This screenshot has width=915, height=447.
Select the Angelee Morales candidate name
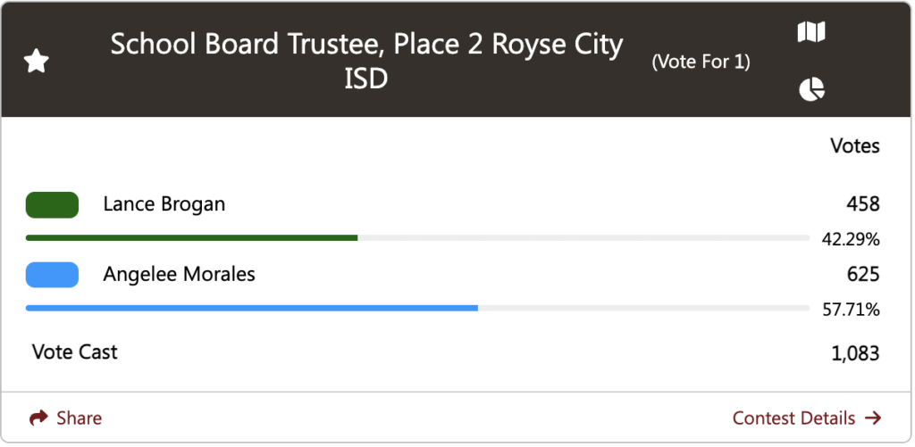click(179, 275)
